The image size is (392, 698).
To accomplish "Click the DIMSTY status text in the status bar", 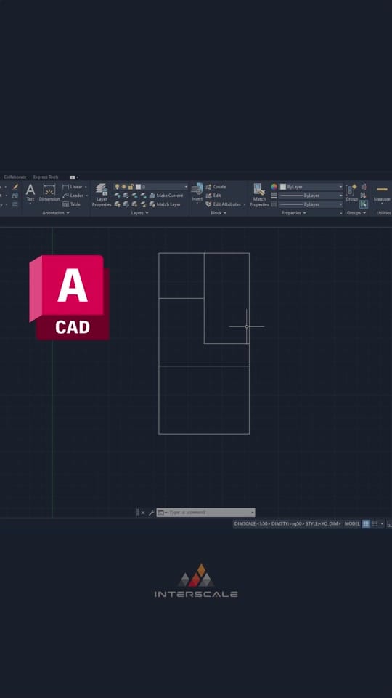I will [x=287, y=524].
